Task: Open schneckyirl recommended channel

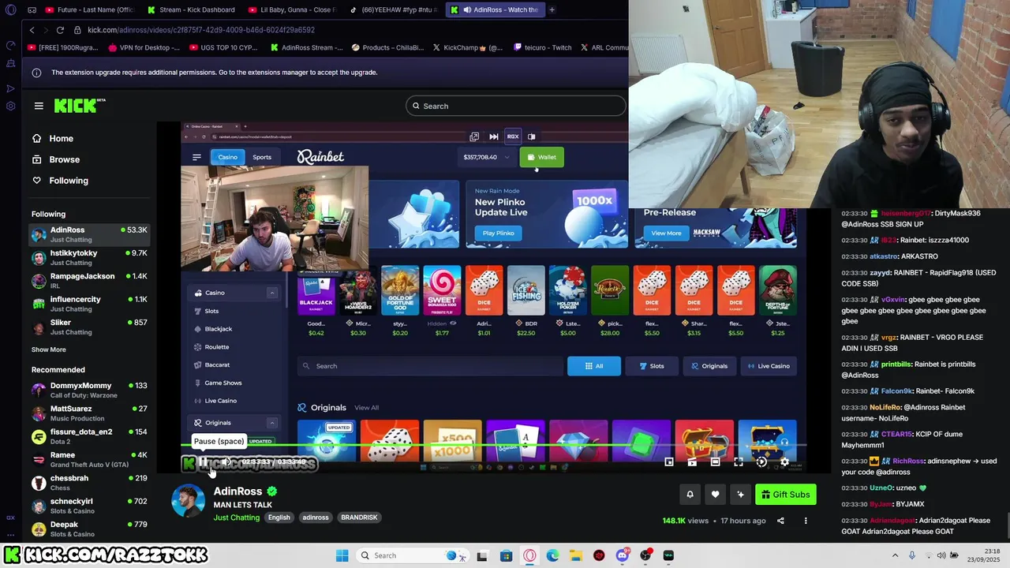Action: pos(89,506)
